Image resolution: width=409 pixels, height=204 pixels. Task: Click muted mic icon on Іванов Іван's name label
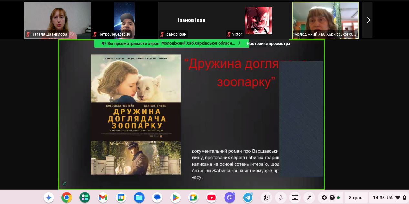(162, 34)
